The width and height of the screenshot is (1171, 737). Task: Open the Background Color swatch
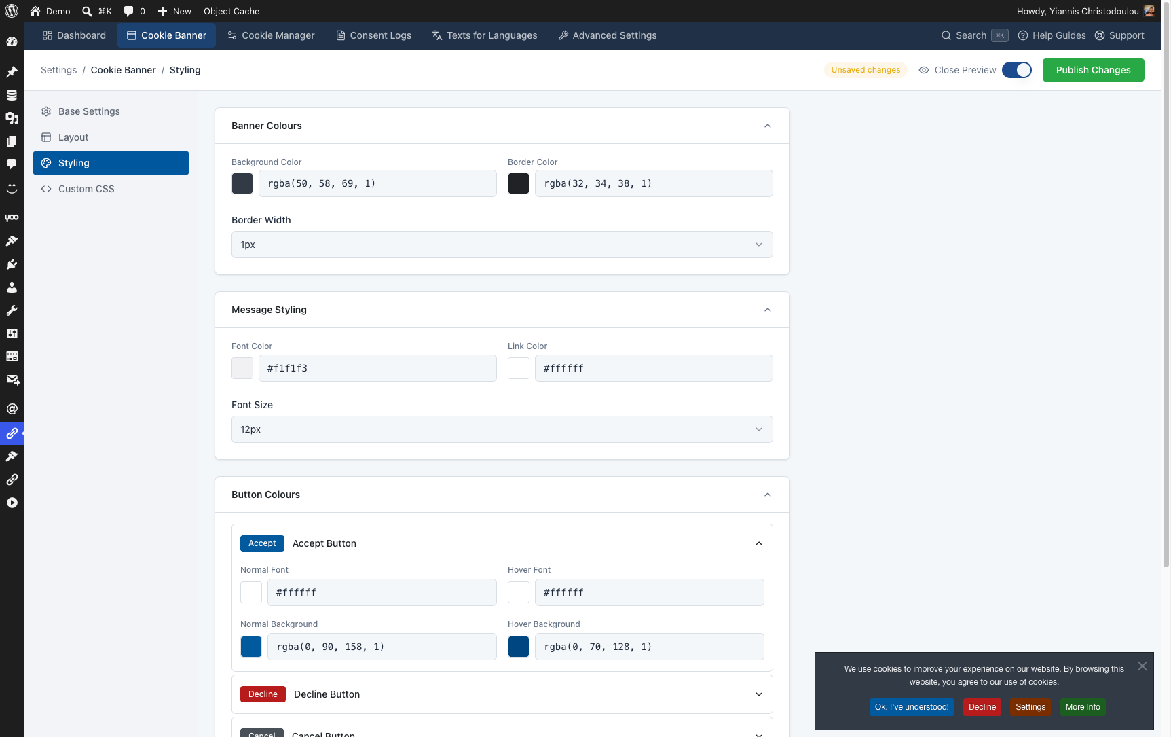pyautogui.click(x=242, y=183)
